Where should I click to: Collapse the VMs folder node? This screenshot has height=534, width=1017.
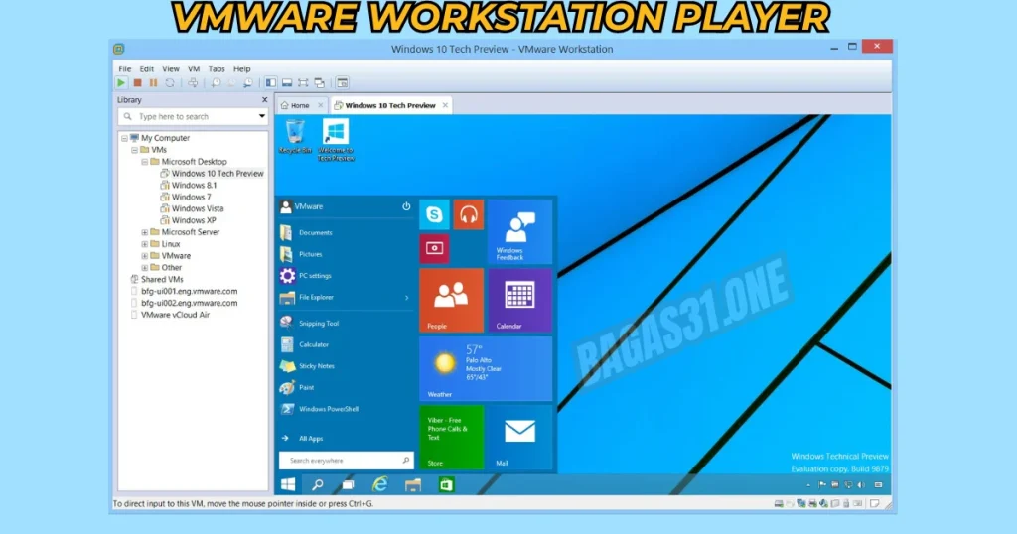(134, 150)
